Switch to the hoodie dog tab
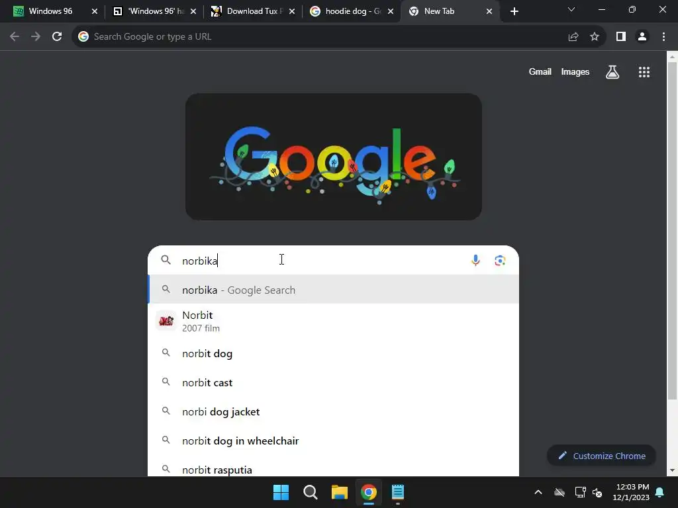The width and height of the screenshot is (678, 508). 354,11
